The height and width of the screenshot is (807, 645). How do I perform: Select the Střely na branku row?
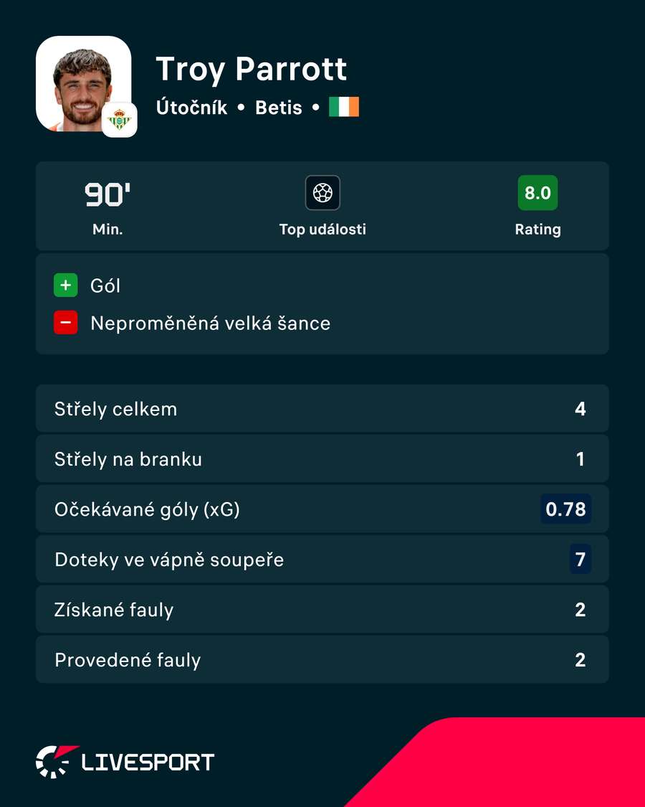(x=322, y=458)
